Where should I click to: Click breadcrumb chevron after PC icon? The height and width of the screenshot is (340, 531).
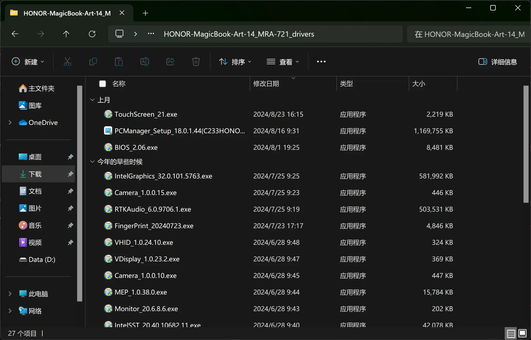[135, 34]
